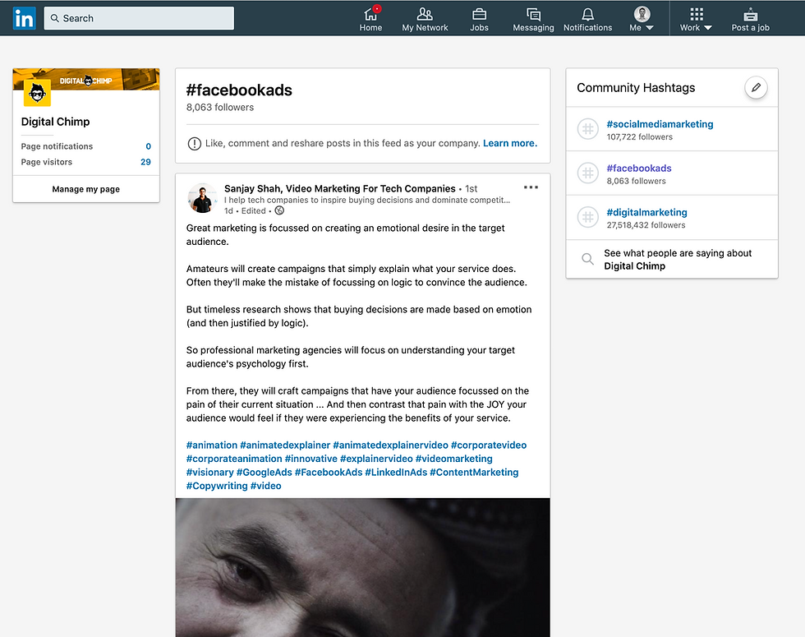Click the Me profile avatar
Image resolution: width=805 pixels, height=637 pixels.
pos(642,14)
